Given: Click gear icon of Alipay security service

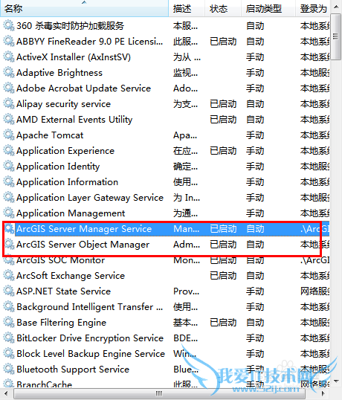Looking at the screenshot, I should click(9, 103).
